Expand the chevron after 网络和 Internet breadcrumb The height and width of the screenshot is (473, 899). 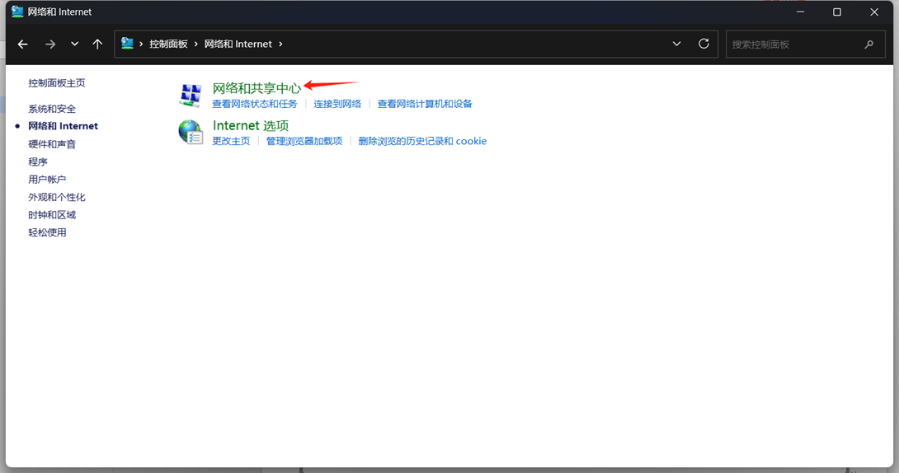click(x=280, y=44)
